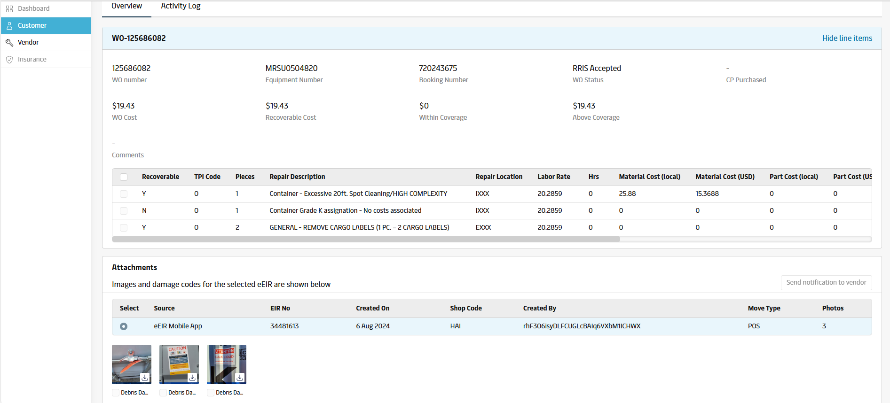
Task: Click the Vendor wrench icon in sidebar
Action: point(9,43)
